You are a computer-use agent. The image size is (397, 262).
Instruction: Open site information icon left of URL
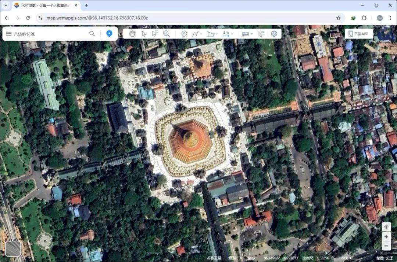point(40,18)
